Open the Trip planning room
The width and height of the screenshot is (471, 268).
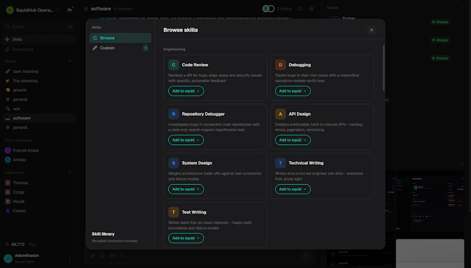[39, 80]
